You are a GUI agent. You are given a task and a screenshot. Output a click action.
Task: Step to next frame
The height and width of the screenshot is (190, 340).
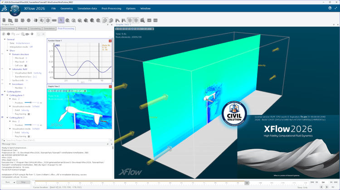tap(331, 182)
